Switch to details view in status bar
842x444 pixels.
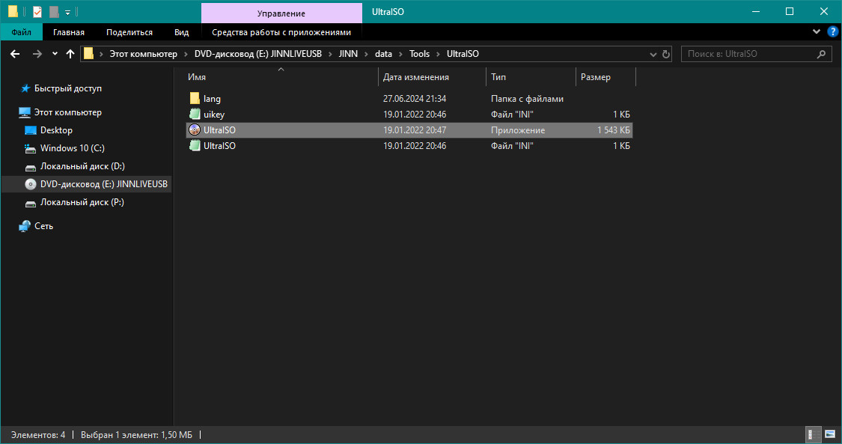810,434
